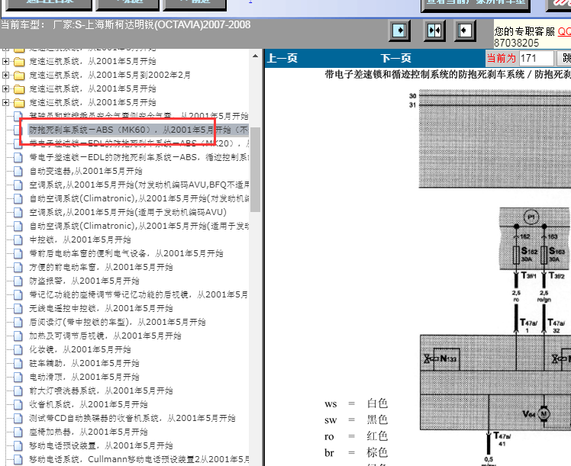Expand first 定速巡航系统 从2001年5月开始 folder
The width and height of the screenshot is (571, 466).
click(5, 61)
